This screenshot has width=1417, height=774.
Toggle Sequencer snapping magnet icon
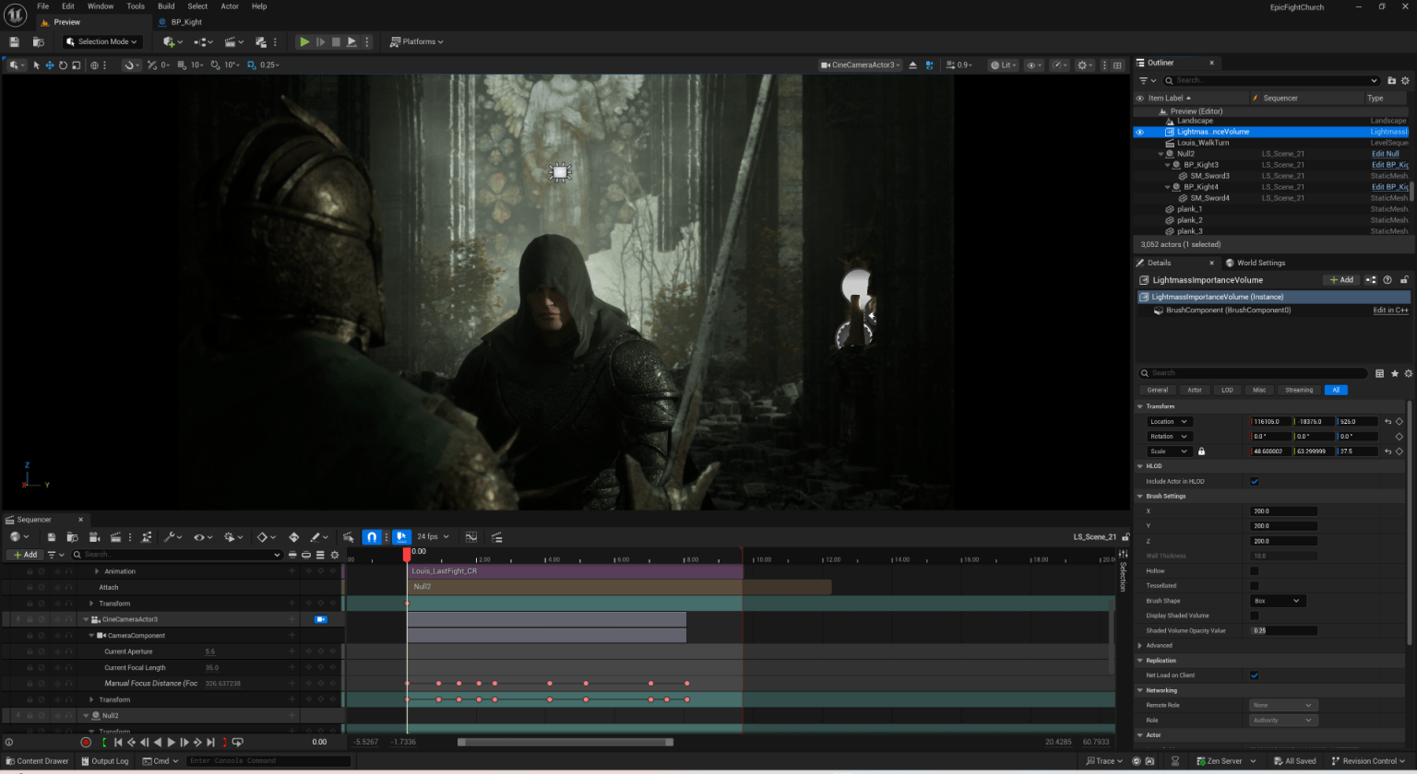pyautogui.click(x=372, y=537)
